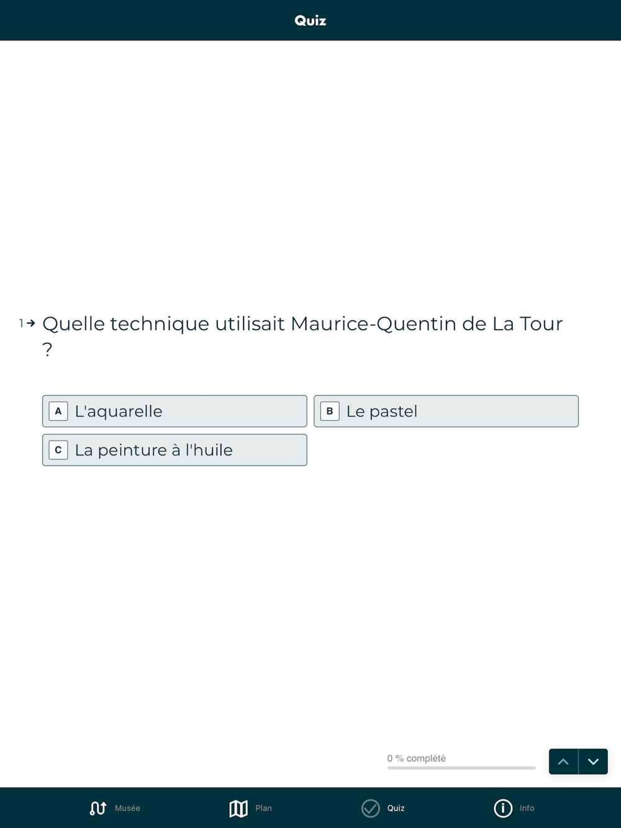621x828 pixels.
Task: Advance to next question with down chevron
Action: pyautogui.click(x=593, y=762)
